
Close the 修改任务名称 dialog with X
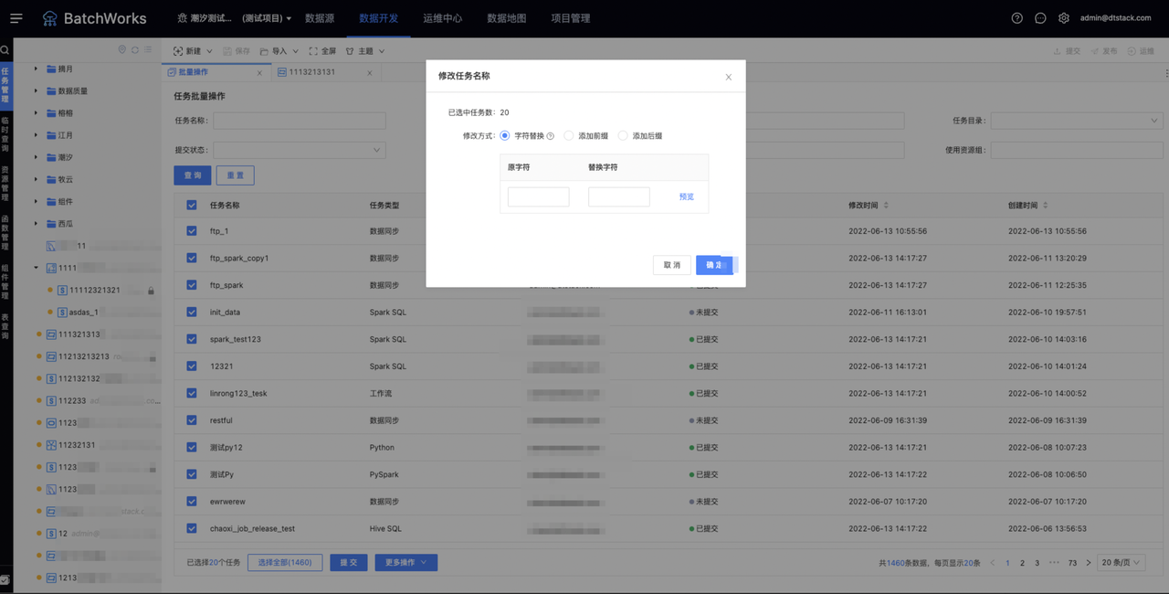coord(728,77)
